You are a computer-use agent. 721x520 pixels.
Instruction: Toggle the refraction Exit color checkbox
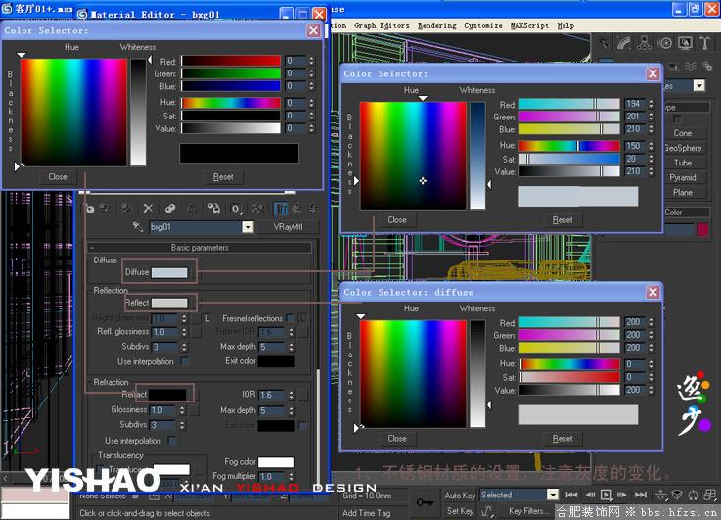[302, 426]
